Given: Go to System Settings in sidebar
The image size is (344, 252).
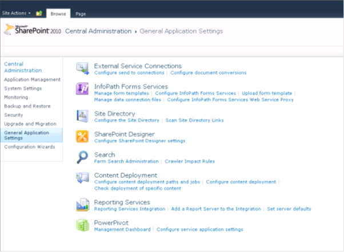Looking at the screenshot, I should [23, 88].
